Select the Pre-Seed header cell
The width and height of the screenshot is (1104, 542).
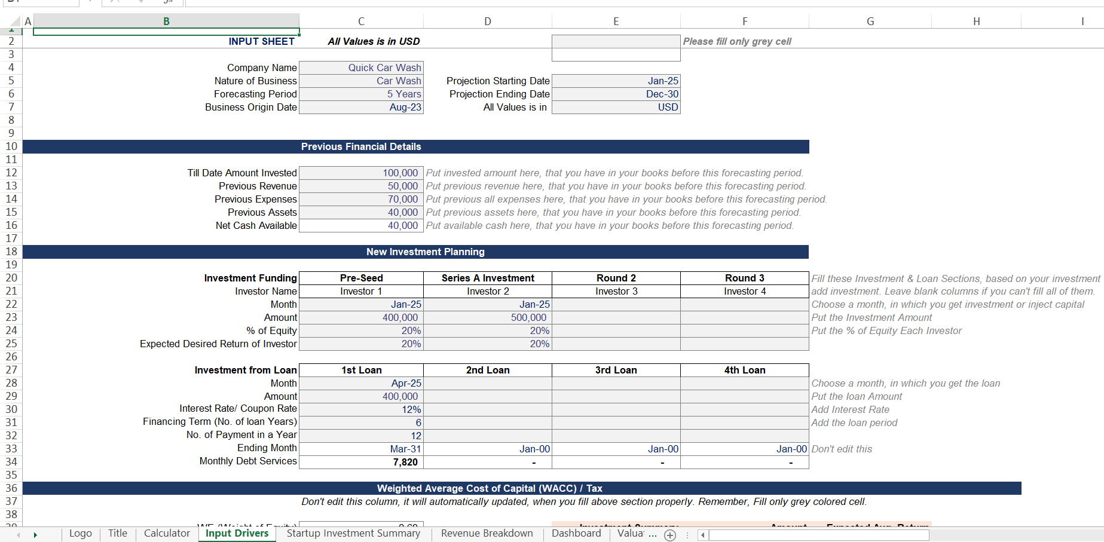point(361,278)
